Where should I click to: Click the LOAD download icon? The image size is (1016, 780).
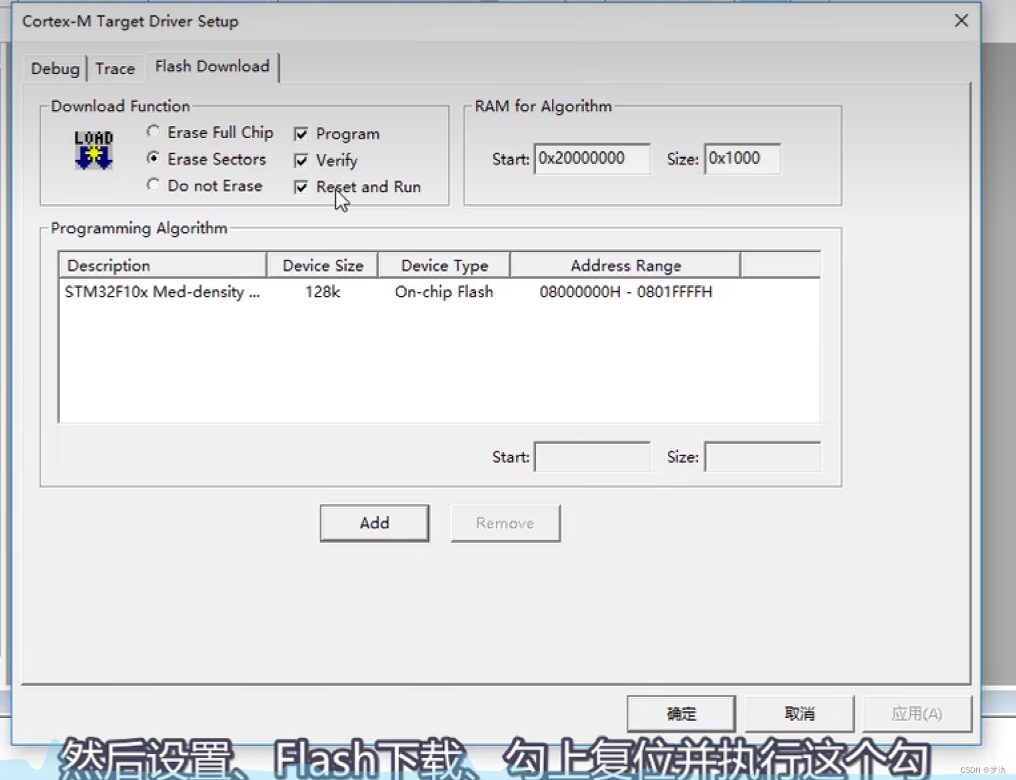[x=93, y=150]
